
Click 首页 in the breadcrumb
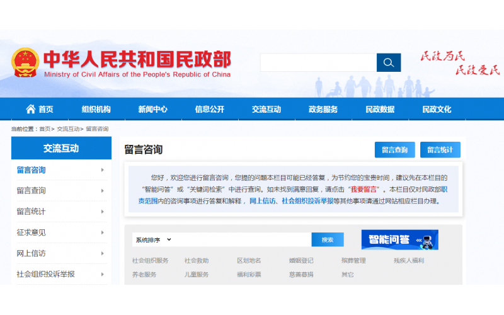[45, 129]
